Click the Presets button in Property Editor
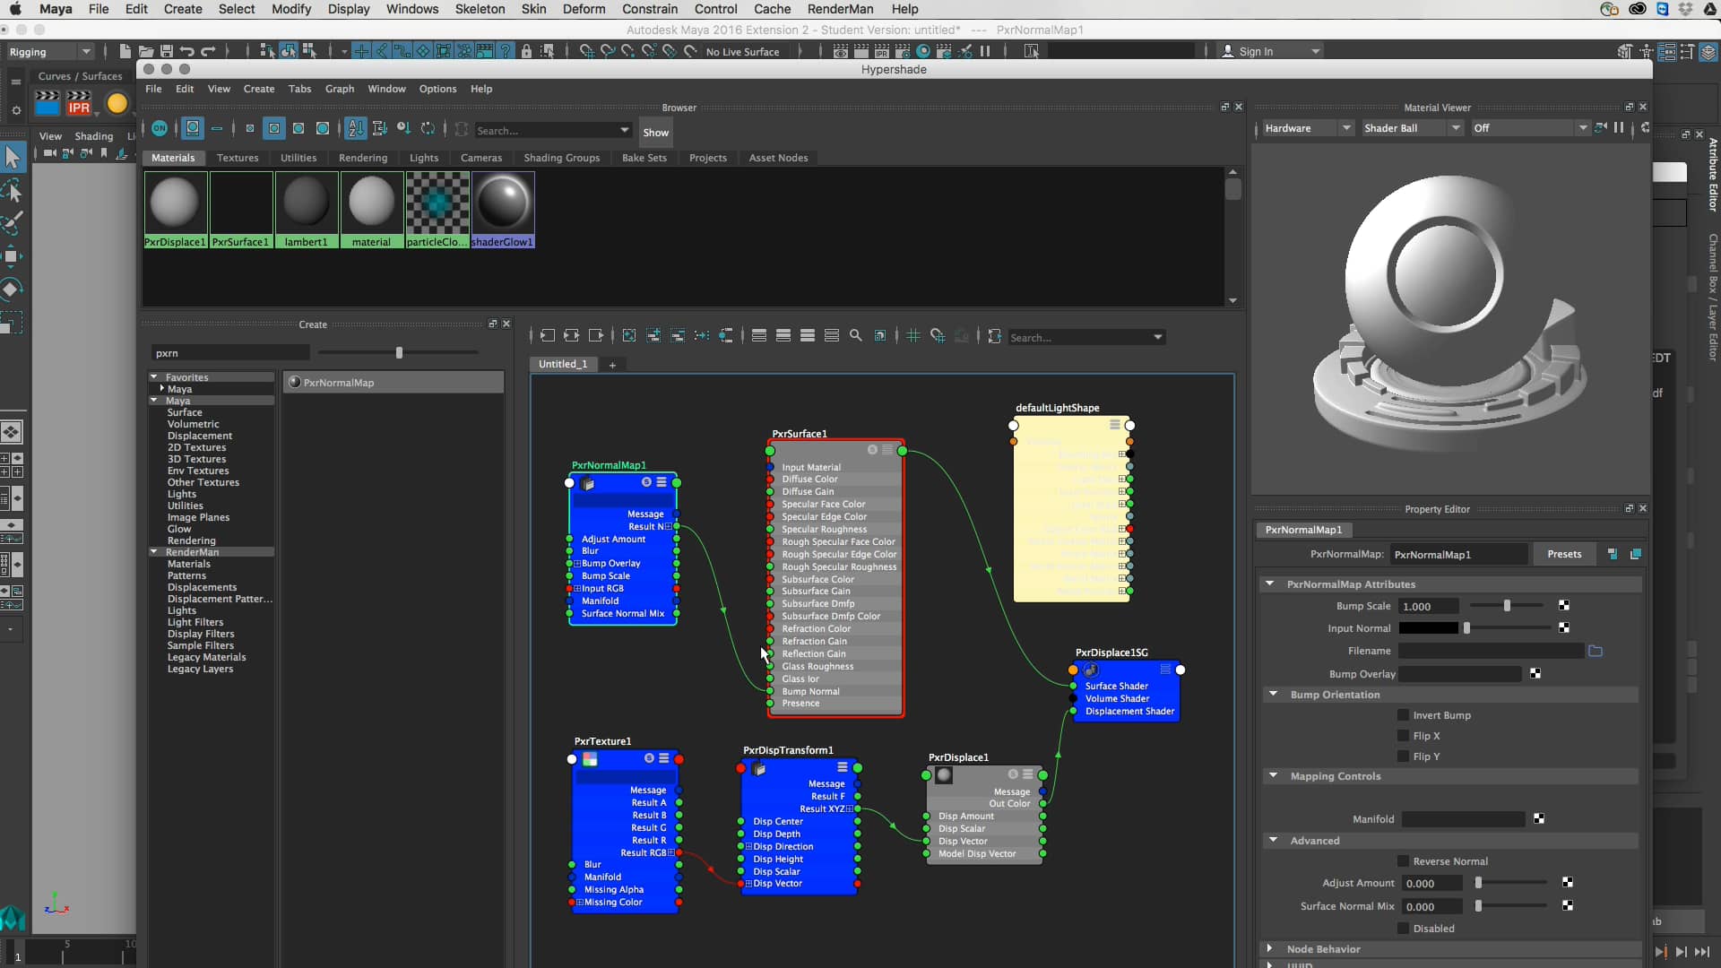The width and height of the screenshot is (1721, 968). tap(1565, 554)
